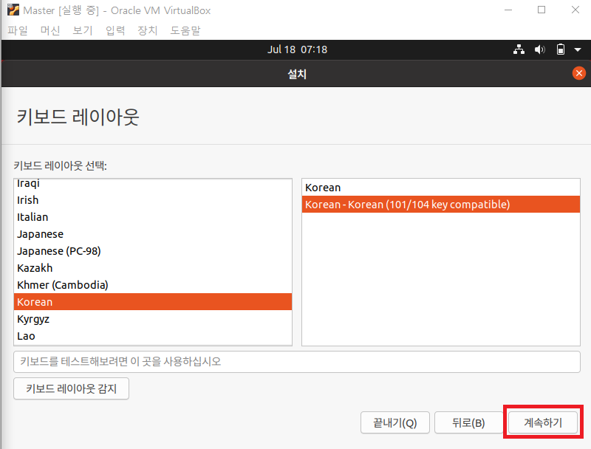Click 끝내기(Q) button
Screen dimensions: 591x449
point(394,422)
